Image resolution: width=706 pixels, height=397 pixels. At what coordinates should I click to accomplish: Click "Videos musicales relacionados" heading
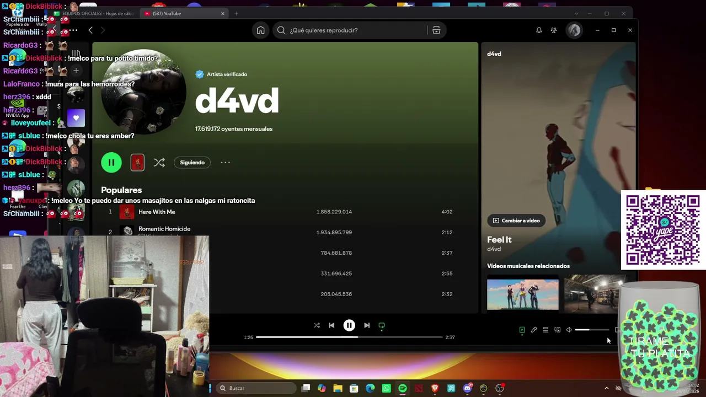[x=528, y=266]
